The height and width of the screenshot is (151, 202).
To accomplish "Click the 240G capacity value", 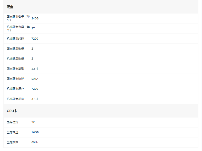I will pos(35,18).
